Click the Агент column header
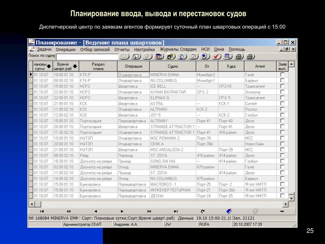This screenshot has height=244, width=325. [x=260, y=66]
